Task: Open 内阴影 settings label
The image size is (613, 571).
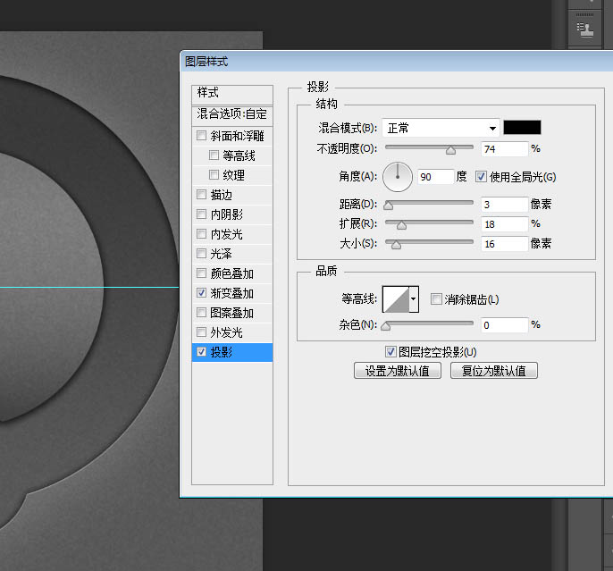Action: (x=227, y=214)
